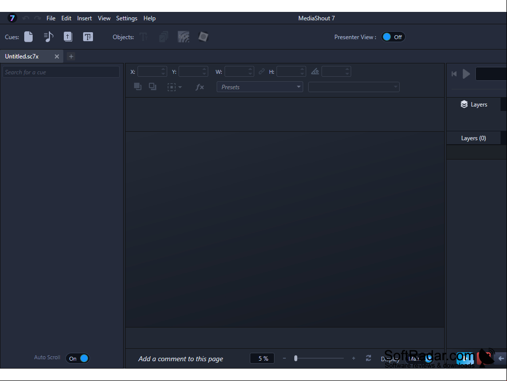Add a new script tab with plus

pyautogui.click(x=71, y=56)
